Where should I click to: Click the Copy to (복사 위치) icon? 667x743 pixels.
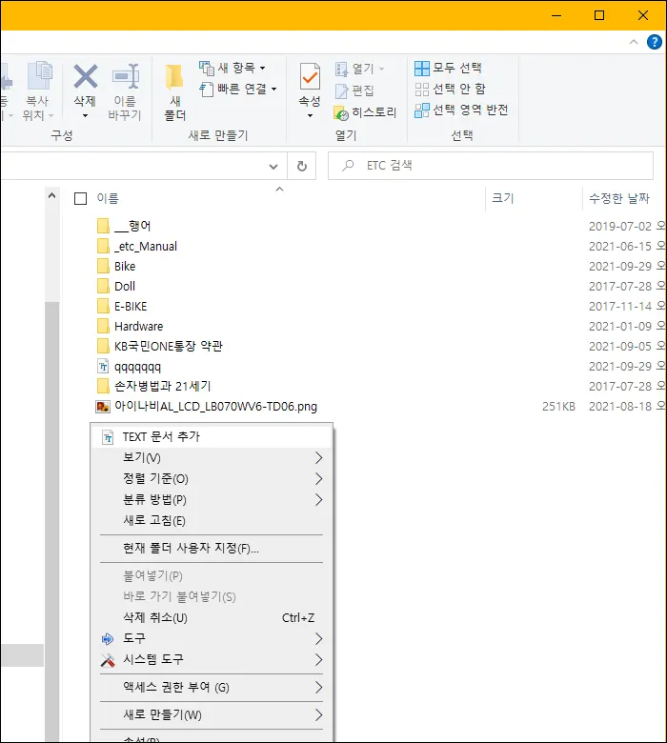point(39,76)
